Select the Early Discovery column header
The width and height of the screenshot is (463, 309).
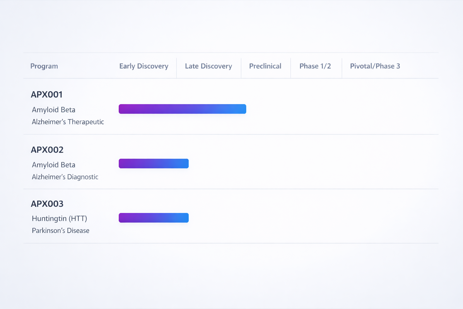pos(144,66)
